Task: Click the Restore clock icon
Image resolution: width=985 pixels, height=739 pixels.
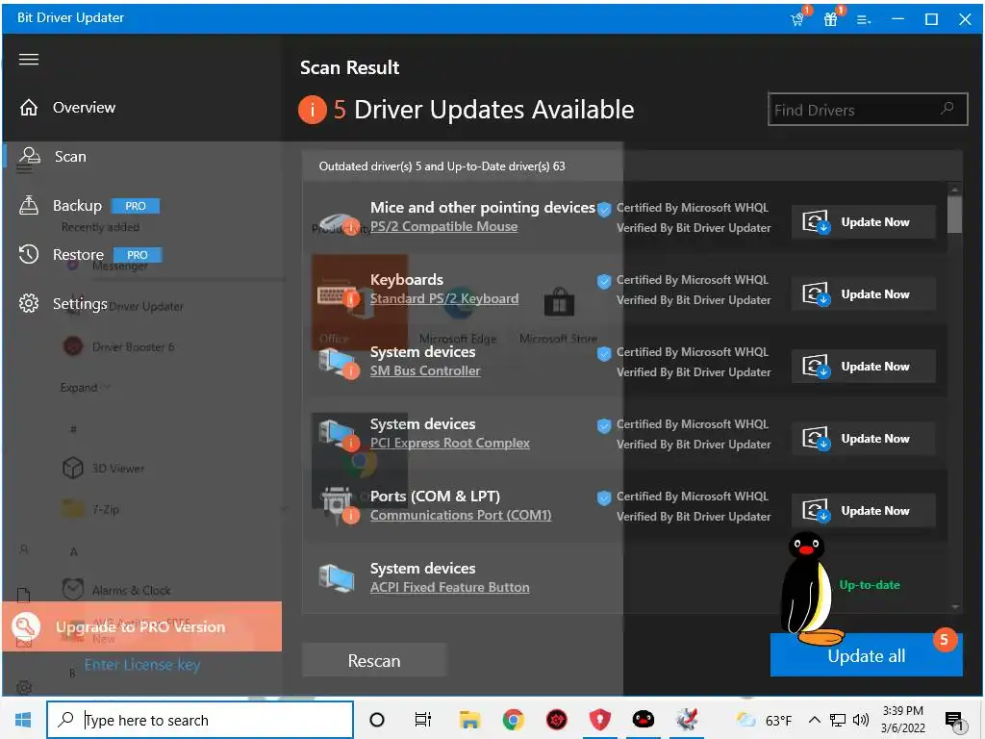Action: (x=29, y=254)
